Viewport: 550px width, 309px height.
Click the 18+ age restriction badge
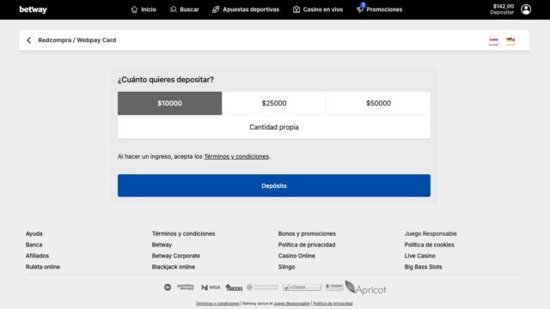(168, 288)
